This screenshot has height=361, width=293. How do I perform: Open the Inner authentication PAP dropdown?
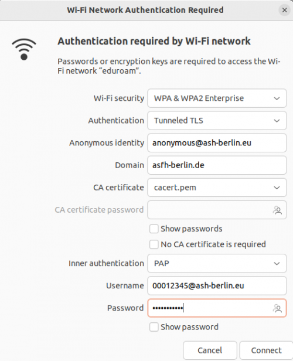click(x=217, y=263)
